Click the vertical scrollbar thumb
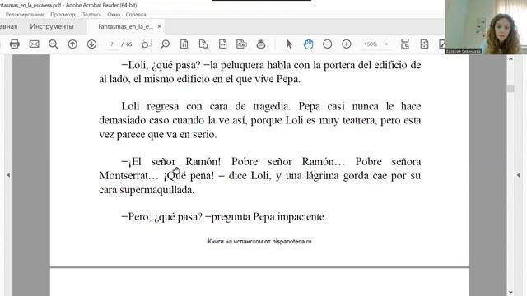 511,88
